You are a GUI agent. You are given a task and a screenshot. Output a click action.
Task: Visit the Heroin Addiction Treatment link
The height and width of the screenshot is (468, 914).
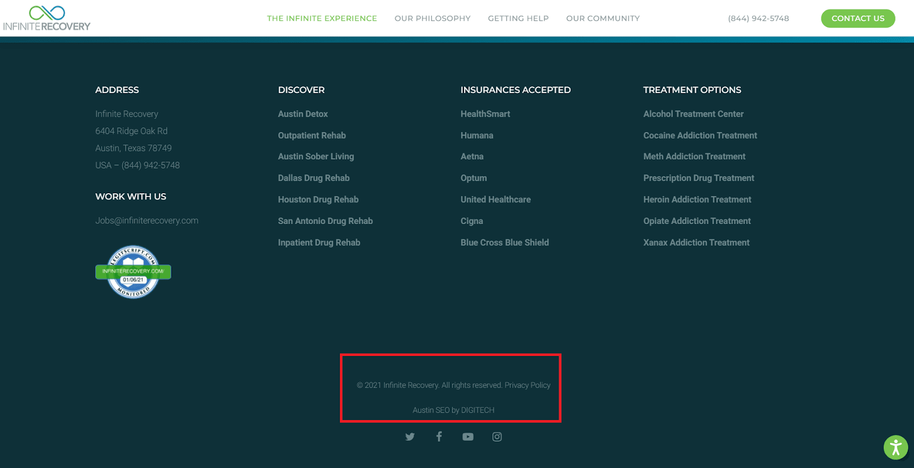tap(697, 199)
